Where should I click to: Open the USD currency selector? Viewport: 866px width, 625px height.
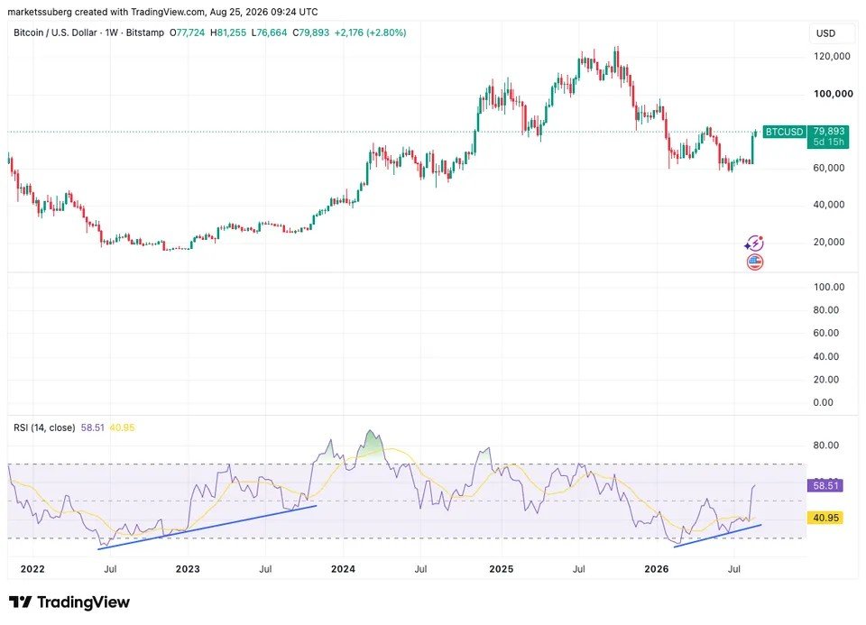coord(825,33)
